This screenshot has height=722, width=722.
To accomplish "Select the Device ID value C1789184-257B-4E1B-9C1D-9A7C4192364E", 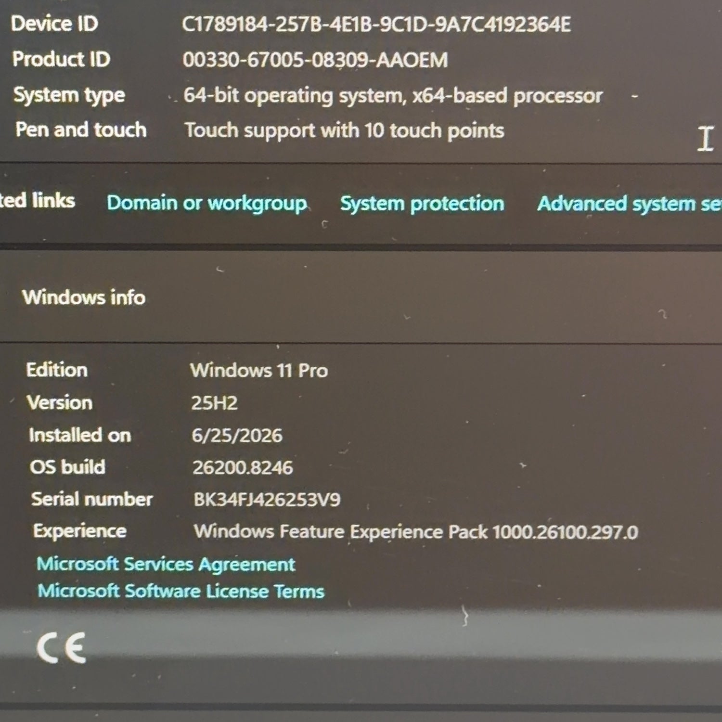I will click(x=376, y=24).
